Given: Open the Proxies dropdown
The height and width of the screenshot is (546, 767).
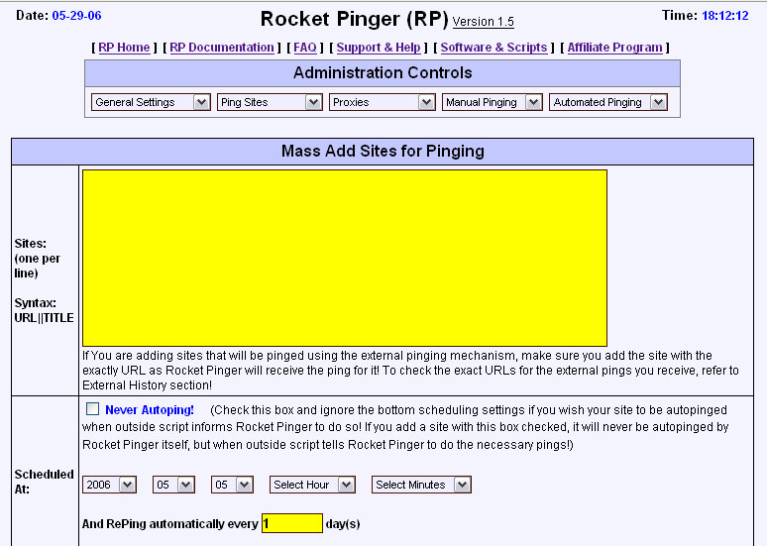Looking at the screenshot, I should click(383, 102).
